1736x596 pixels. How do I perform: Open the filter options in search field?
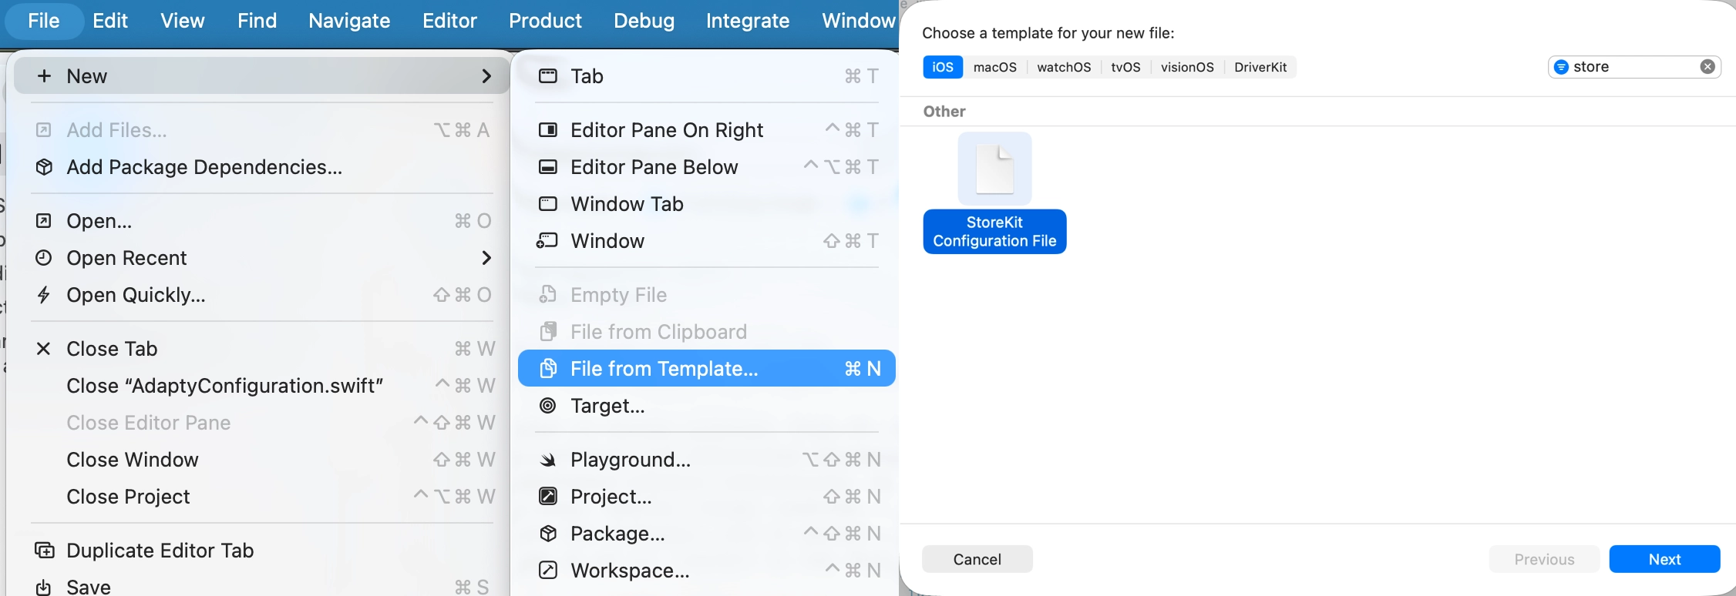(1561, 67)
